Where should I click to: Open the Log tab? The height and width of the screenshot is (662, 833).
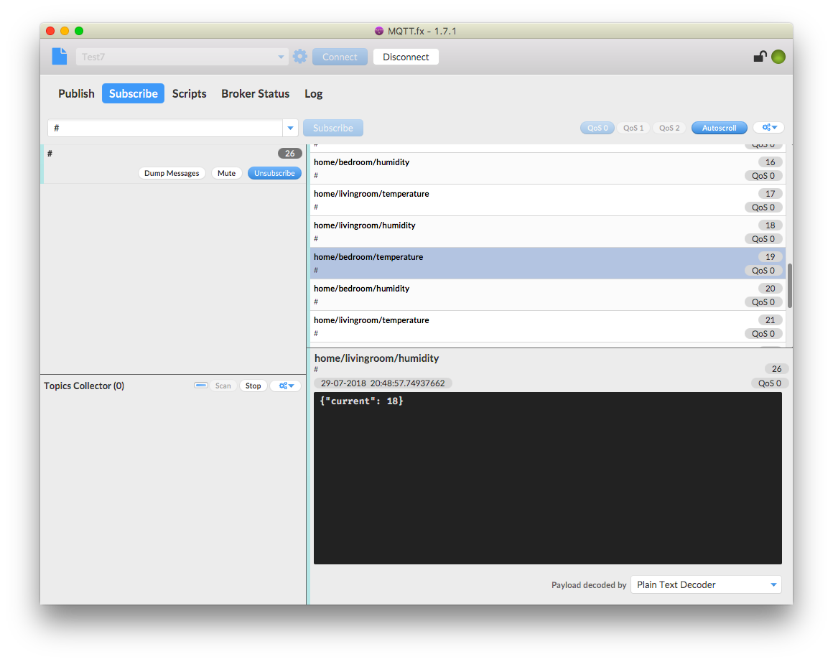(x=313, y=93)
